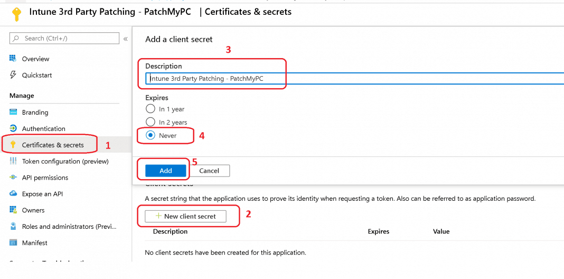Open the Manifest menu item
The image size is (564, 279).
(x=34, y=243)
